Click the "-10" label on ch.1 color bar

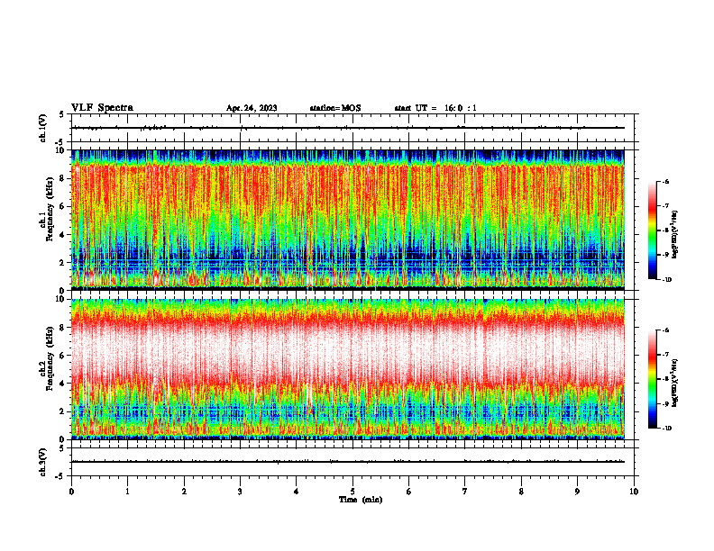coord(666,280)
